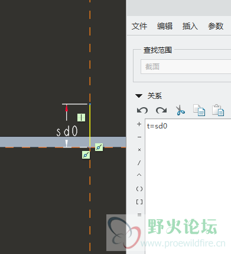
Task: Open the 编辑 menu
Action: [165, 26]
